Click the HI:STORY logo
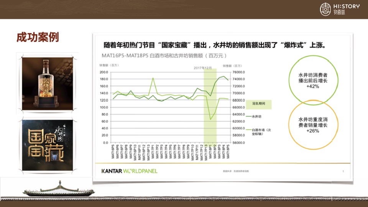This screenshot has height=207, width=368. 339,9
